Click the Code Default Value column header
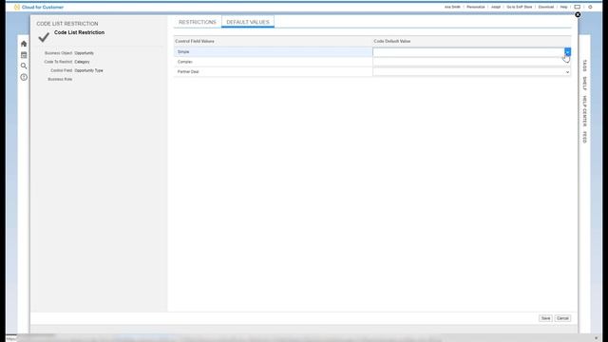608x342 pixels. click(x=392, y=41)
